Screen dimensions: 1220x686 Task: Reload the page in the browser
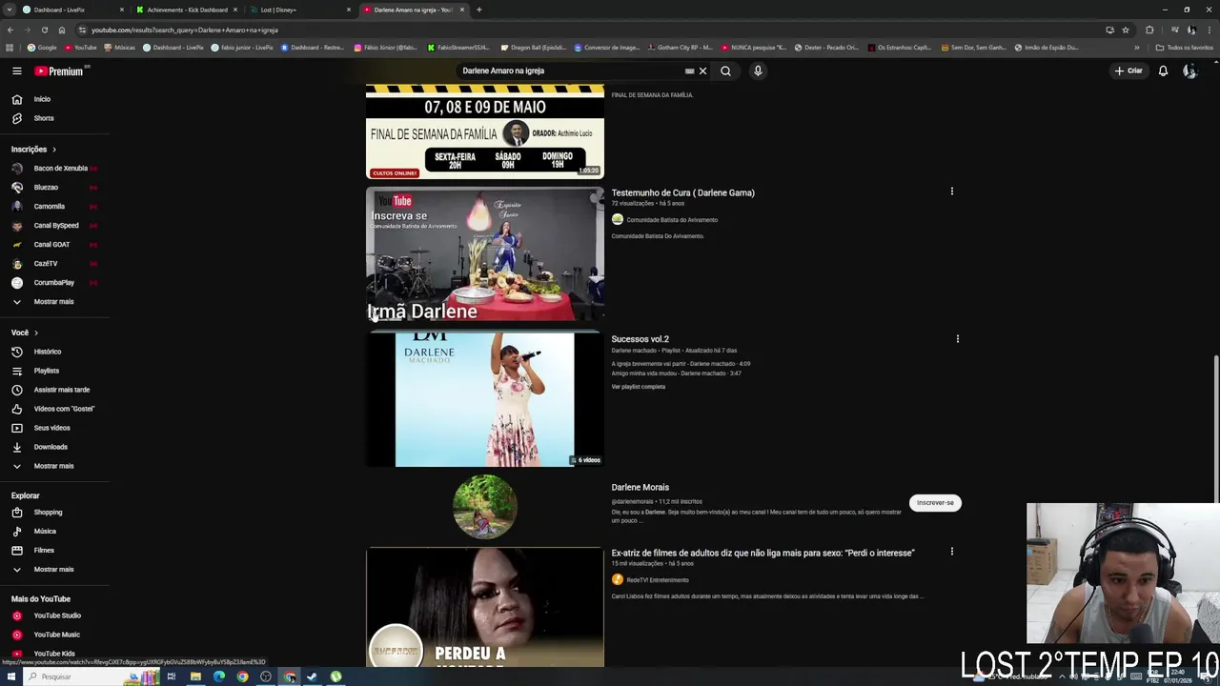[44, 30]
